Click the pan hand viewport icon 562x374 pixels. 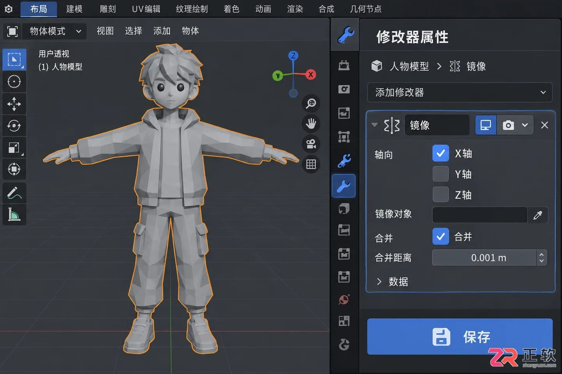(311, 124)
